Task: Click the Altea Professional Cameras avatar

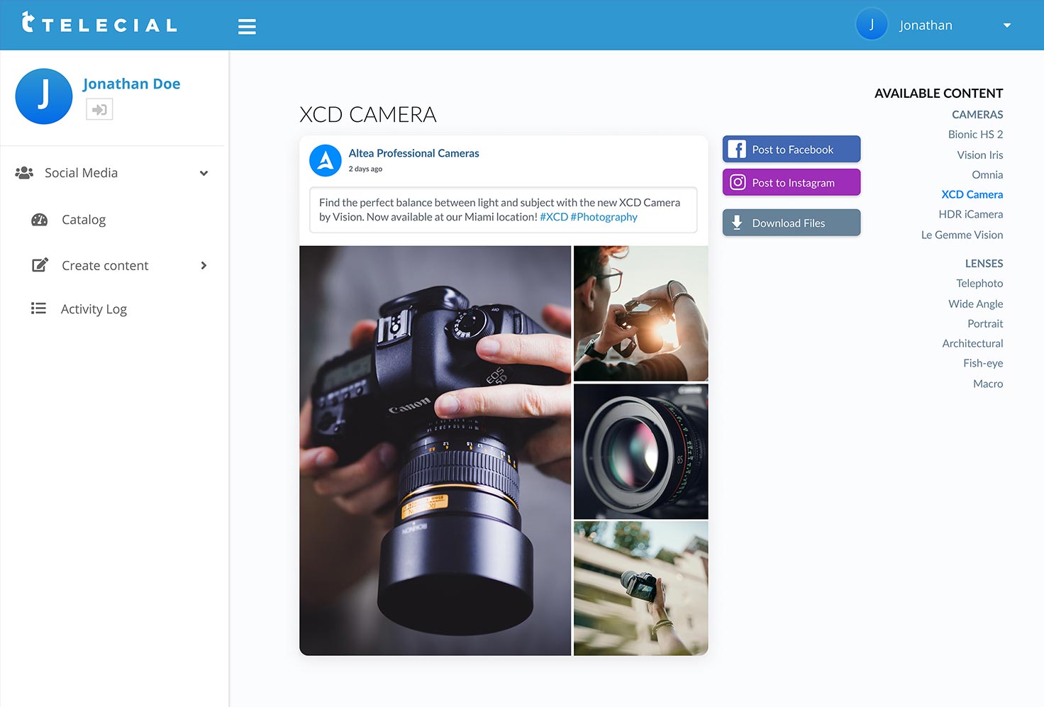Action: coord(326,160)
